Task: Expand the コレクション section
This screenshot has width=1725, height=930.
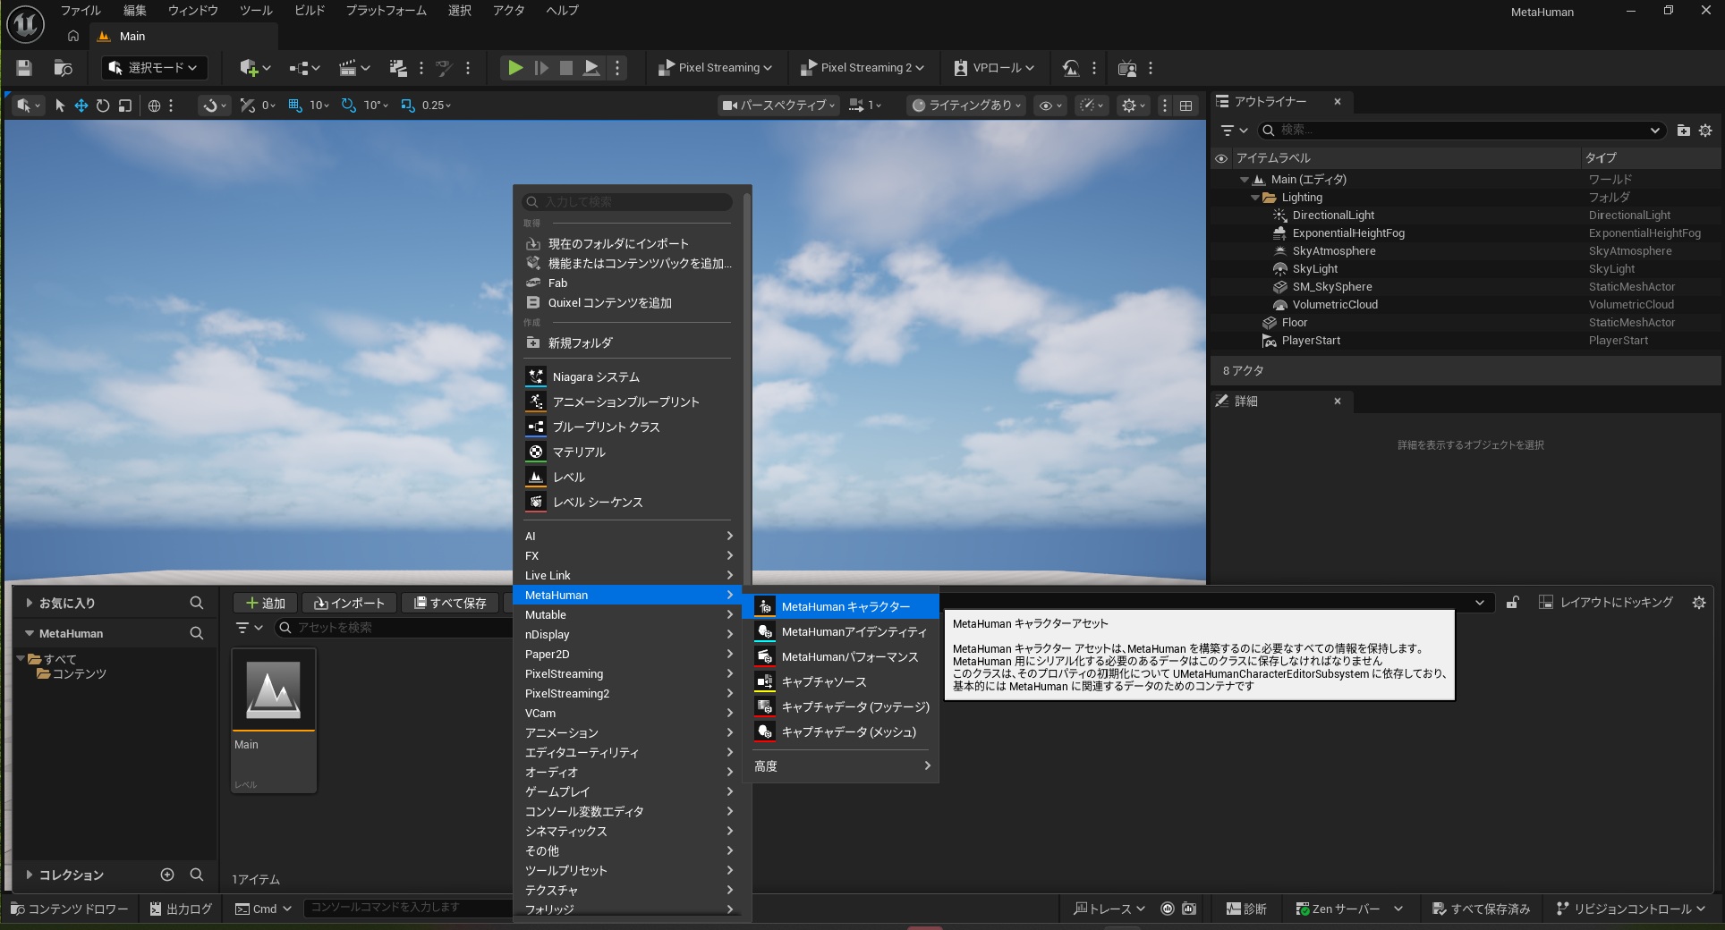Action: click(x=30, y=875)
